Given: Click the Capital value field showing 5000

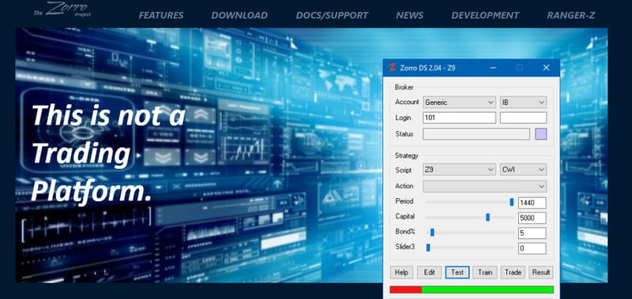Looking at the screenshot, I should 532,218.
